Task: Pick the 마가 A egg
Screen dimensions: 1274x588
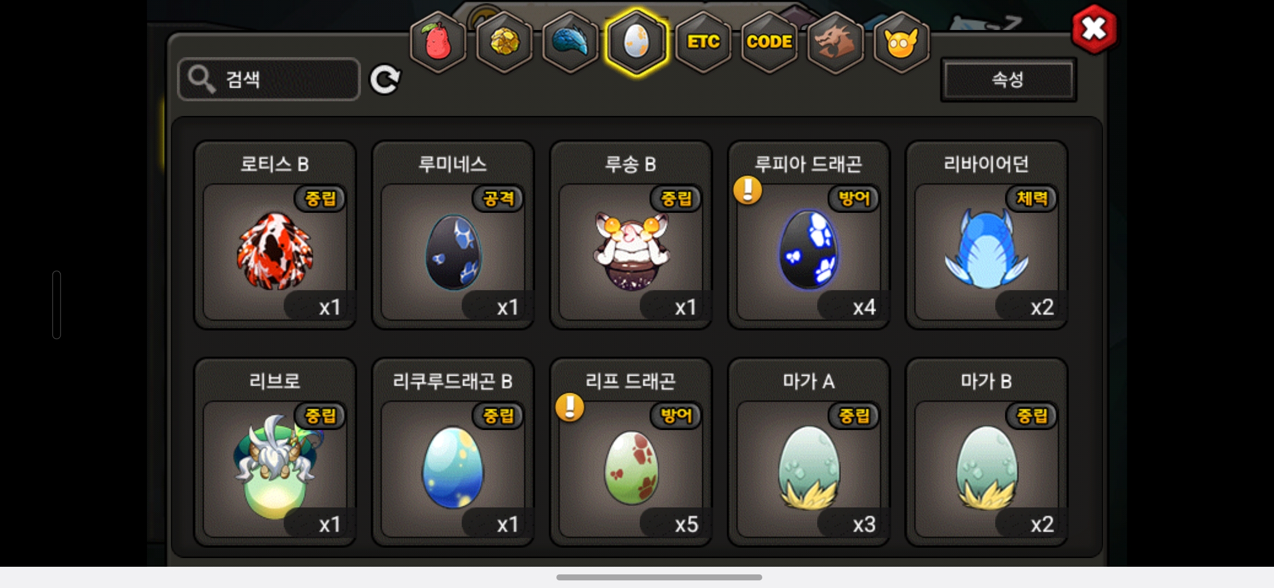Action: 808,452
